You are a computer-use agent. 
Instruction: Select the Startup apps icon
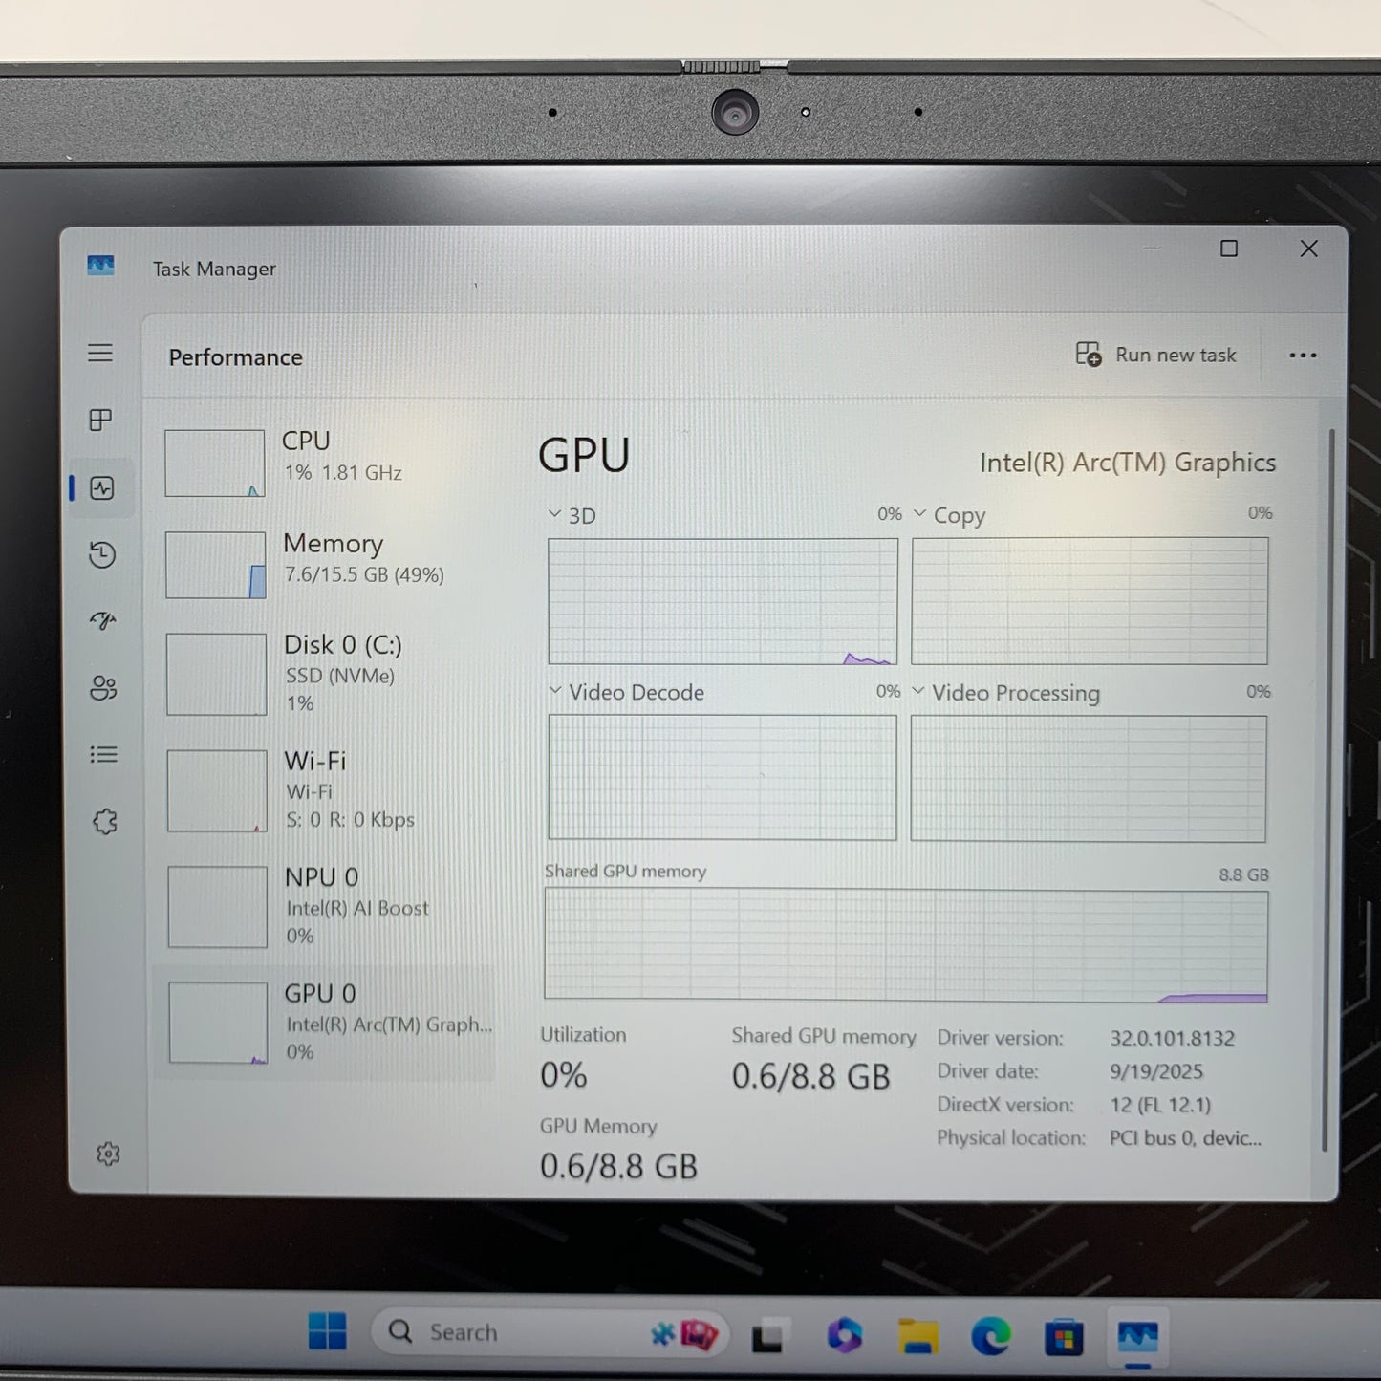101,620
